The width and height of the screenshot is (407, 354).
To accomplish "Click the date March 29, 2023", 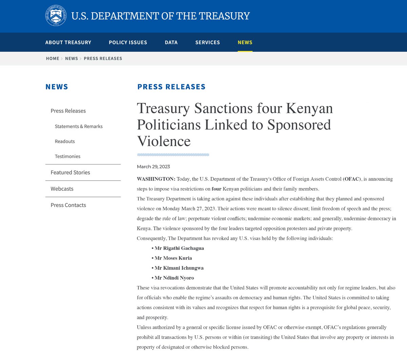I will [x=153, y=166].
